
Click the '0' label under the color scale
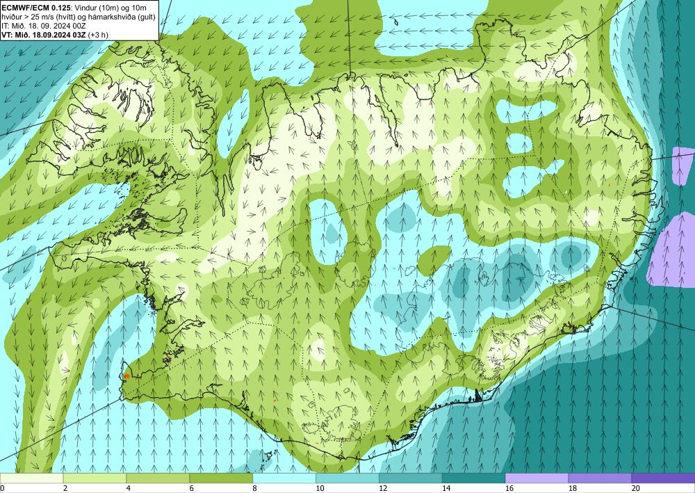(2, 488)
